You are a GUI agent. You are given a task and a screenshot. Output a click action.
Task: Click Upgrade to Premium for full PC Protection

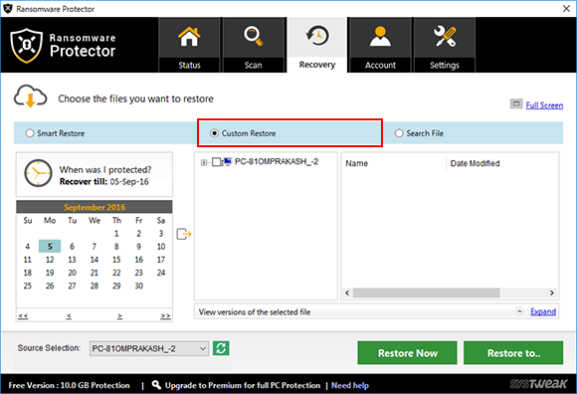point(243,385)
